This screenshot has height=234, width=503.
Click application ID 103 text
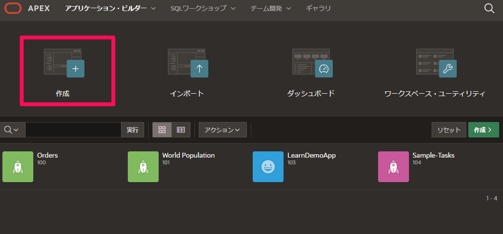tap(291, 163)
